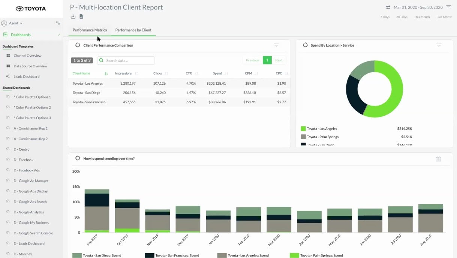Go to Next table page
This screenshot has height=258, width=457.
279,60
